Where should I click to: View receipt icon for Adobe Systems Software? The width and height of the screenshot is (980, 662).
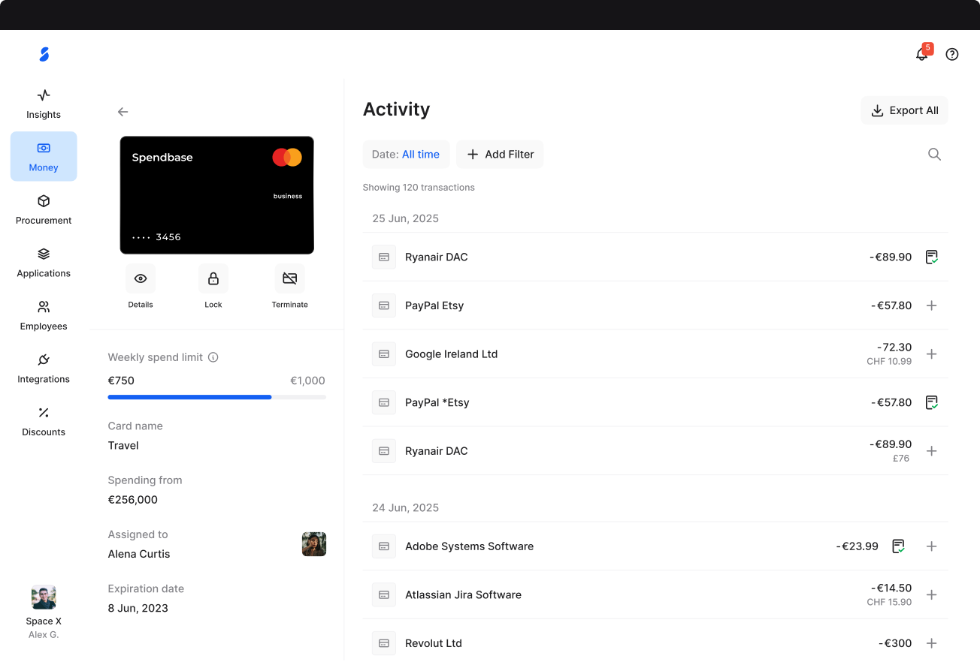[898, 546]
